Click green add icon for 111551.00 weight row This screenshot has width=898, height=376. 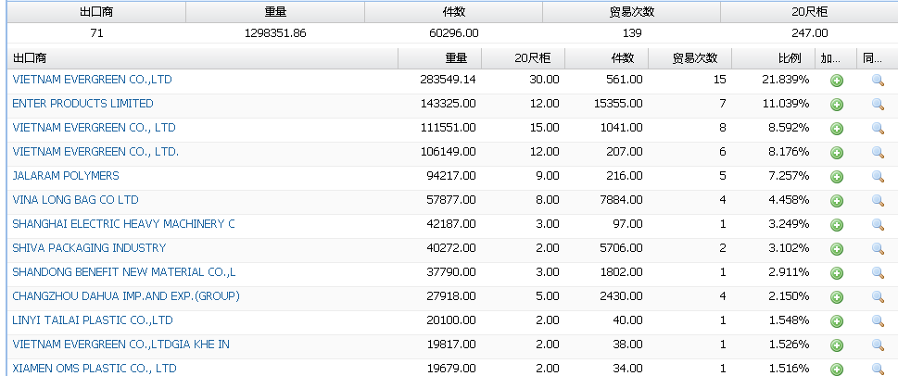(837, 129)
